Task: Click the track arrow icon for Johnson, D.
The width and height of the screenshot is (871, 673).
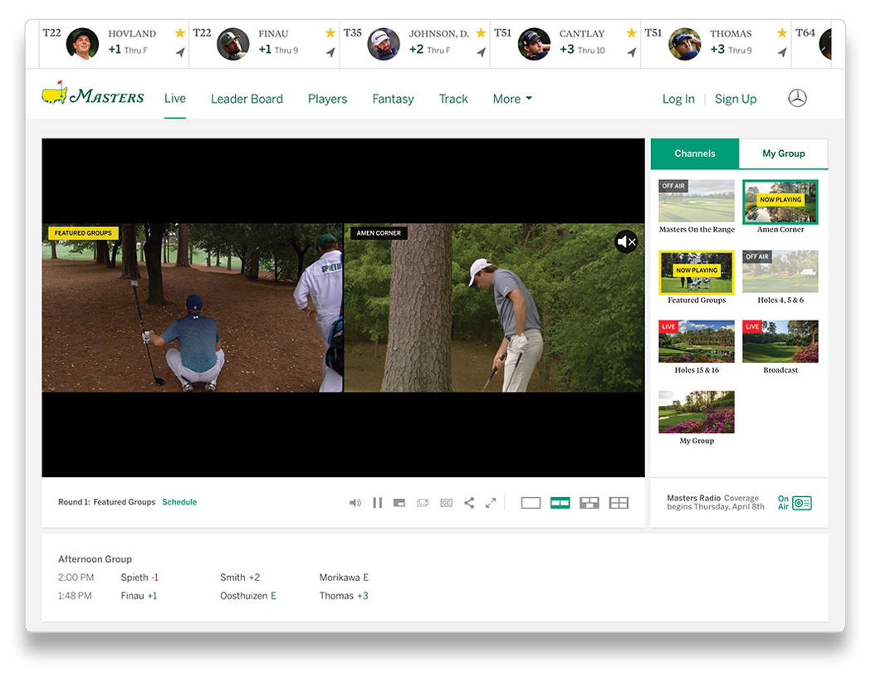Action: (482, 52)
